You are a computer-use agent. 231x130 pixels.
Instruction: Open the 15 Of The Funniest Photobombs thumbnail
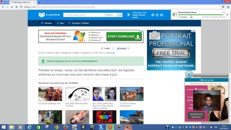click(x=131, y=94)
